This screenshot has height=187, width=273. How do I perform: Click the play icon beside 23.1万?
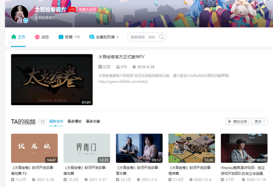coord(117,179)
